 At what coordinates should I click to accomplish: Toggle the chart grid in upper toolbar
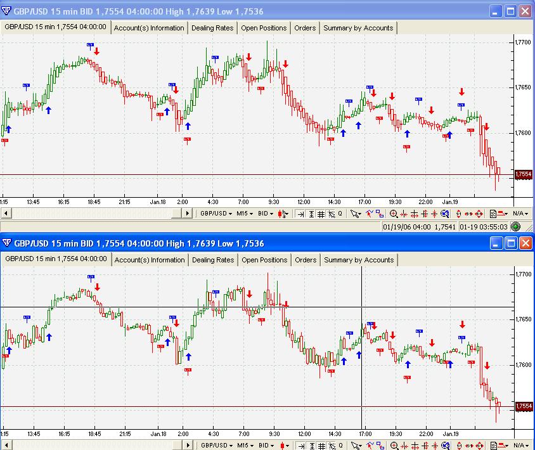[321, 214]
